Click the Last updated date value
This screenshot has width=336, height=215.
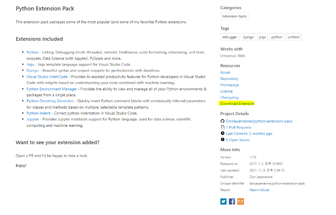tap(267, 170)
